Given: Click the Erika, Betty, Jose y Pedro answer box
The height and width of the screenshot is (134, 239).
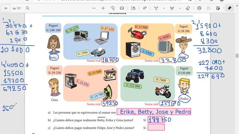Looking at the screenshot, I should pos(154,112).
